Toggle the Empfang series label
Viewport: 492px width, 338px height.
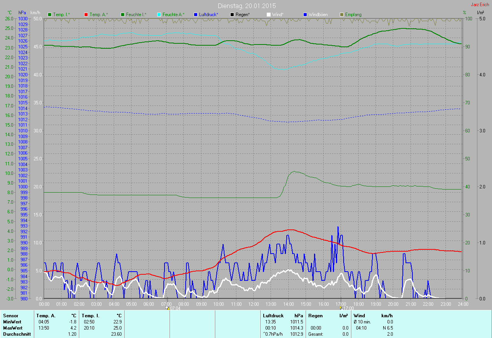point(353,15)
